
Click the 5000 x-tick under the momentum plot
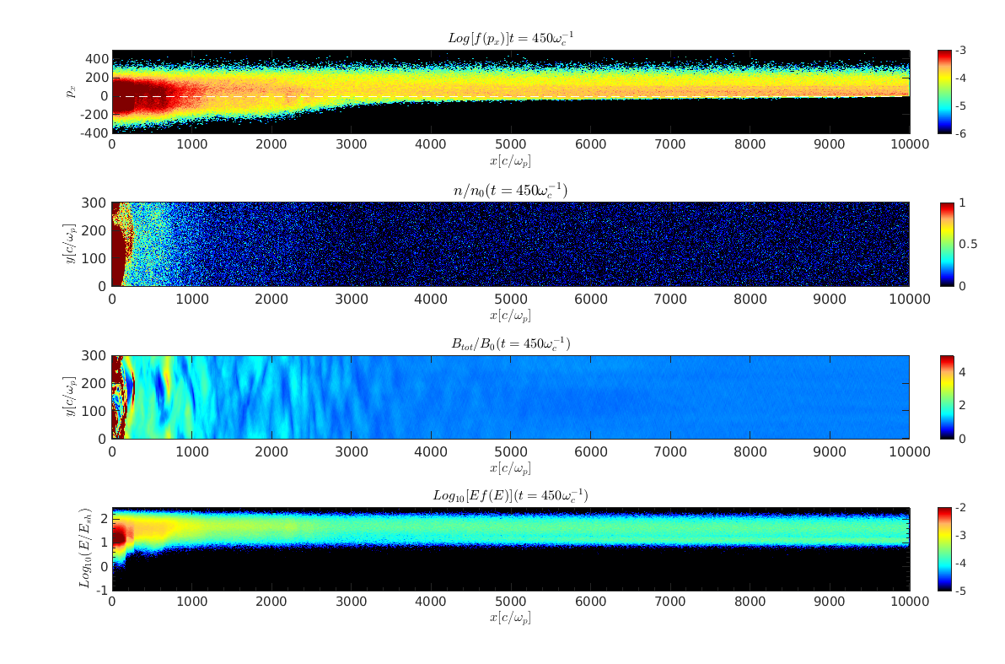pos(511,144)
